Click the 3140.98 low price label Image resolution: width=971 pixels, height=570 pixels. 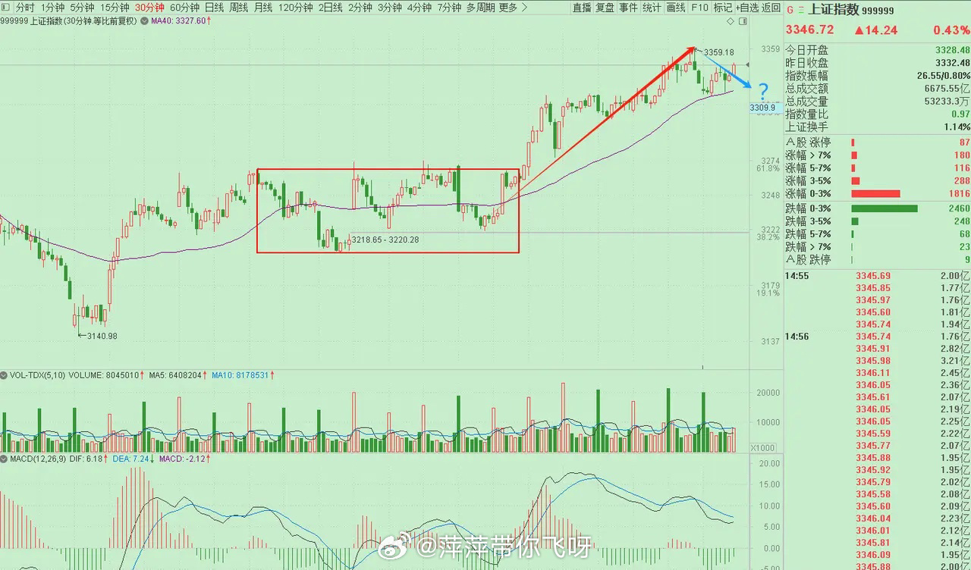click(102, 336)
